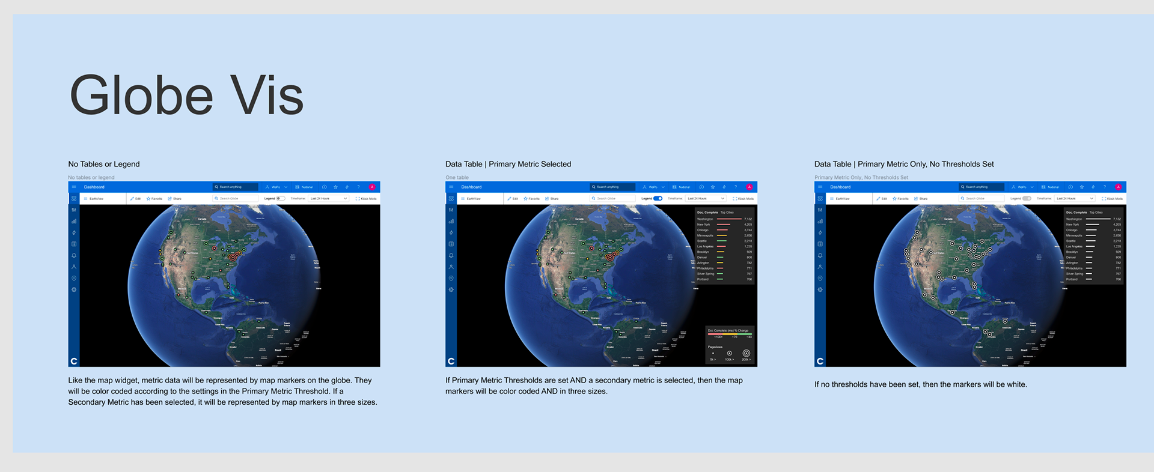The width and height of the screenshot is (1154, 472).
Task: Click help question mark in No Tables or Legend mockup
Action: pyautogui.click(x=358, y=187)
